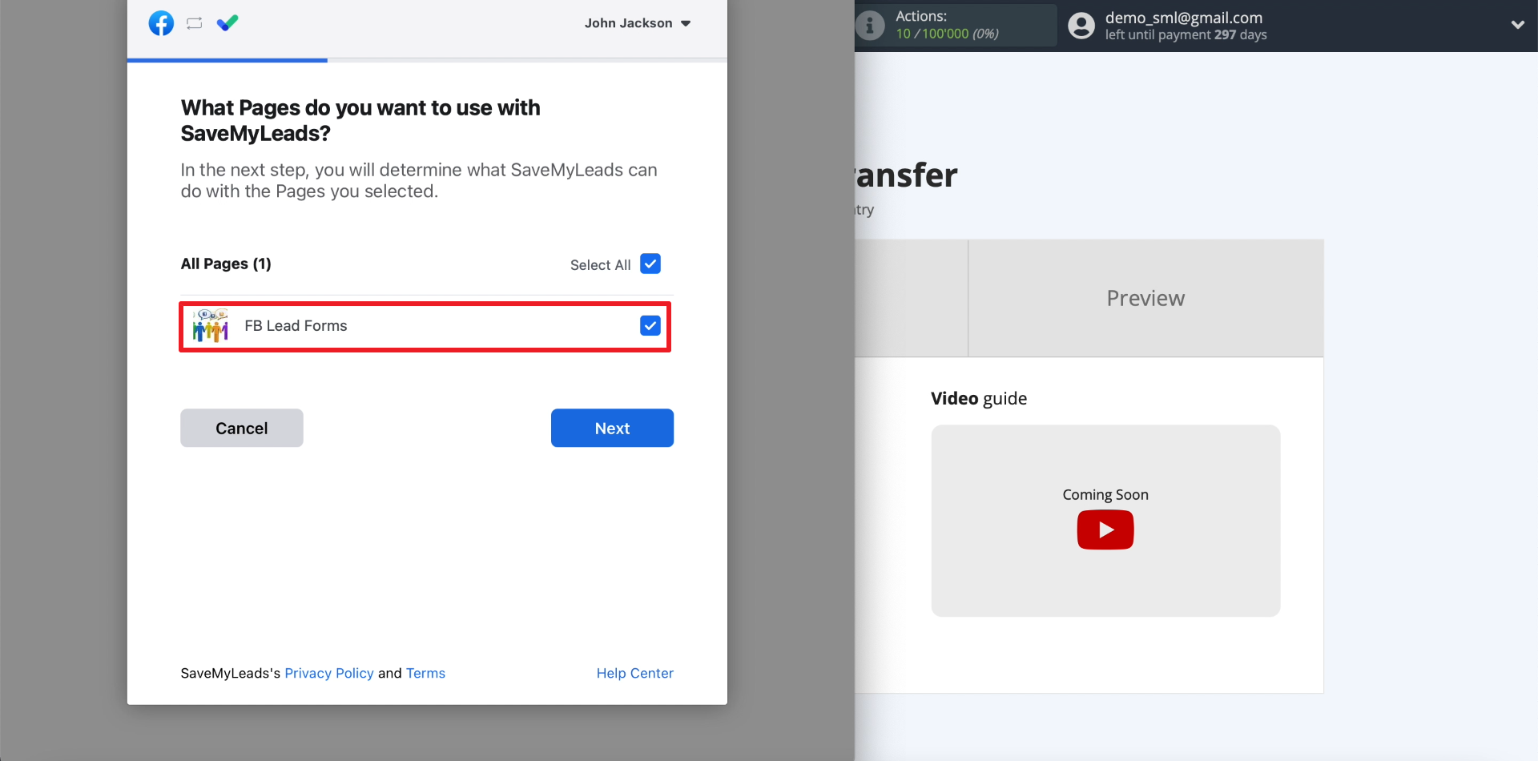Click the Cancel button

[x=242, y=428]
